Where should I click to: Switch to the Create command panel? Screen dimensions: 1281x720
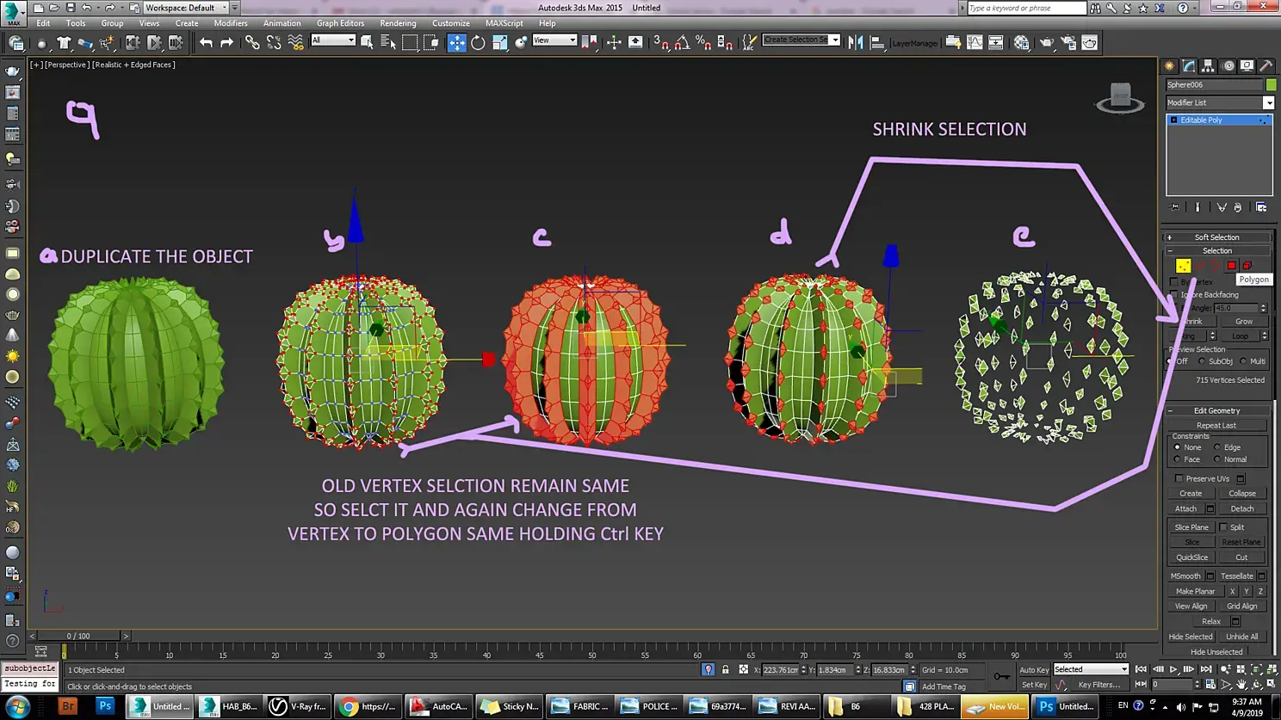pyautogui.click(x=1169, y=65)
